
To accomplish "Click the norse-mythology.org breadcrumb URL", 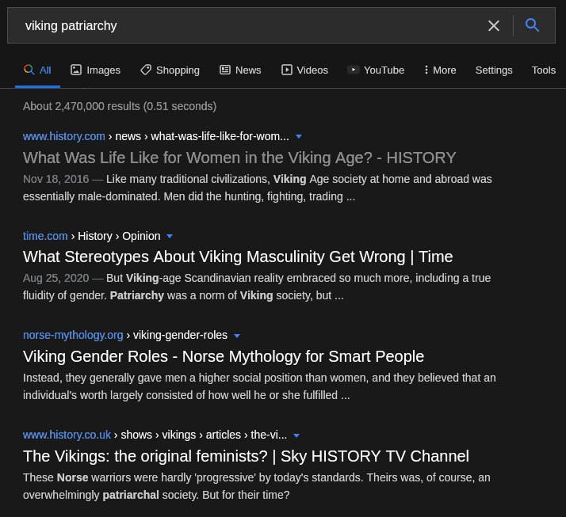I will 125,335.
